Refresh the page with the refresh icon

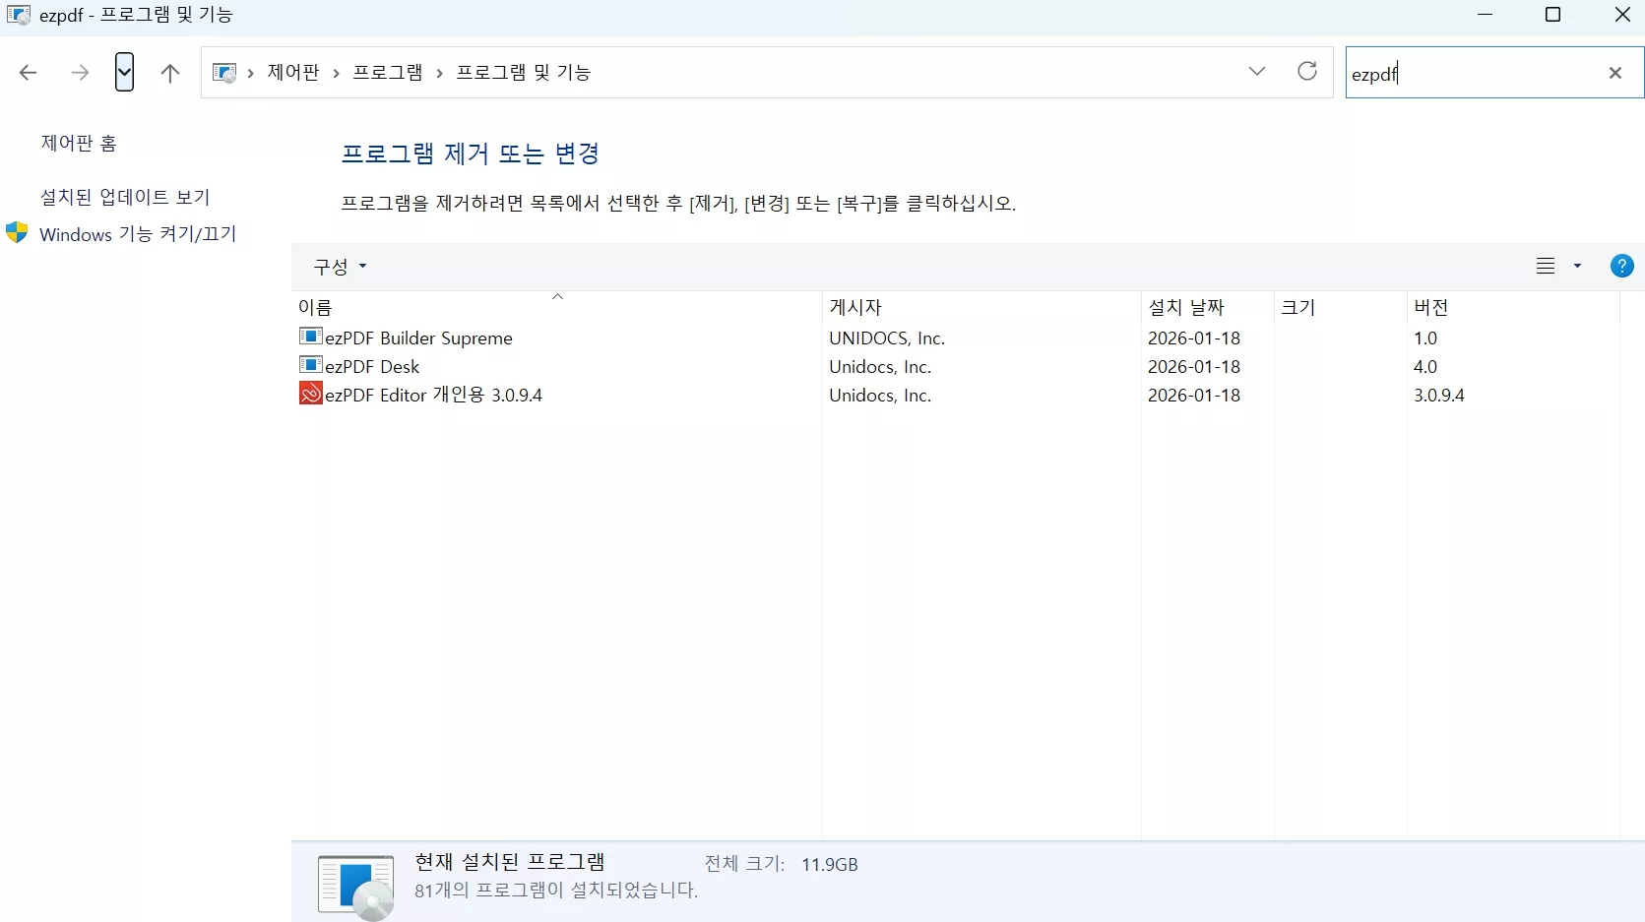tap(1307, 71)
